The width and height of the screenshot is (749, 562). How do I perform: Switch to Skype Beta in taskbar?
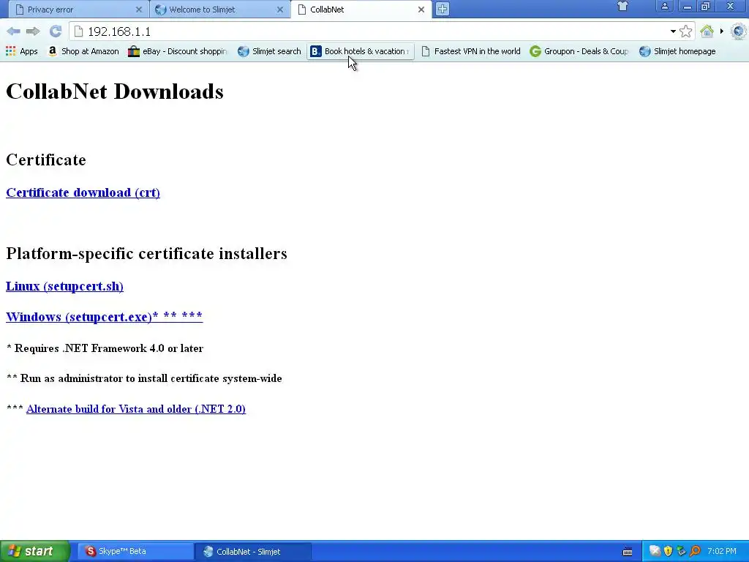click(135, 552)
